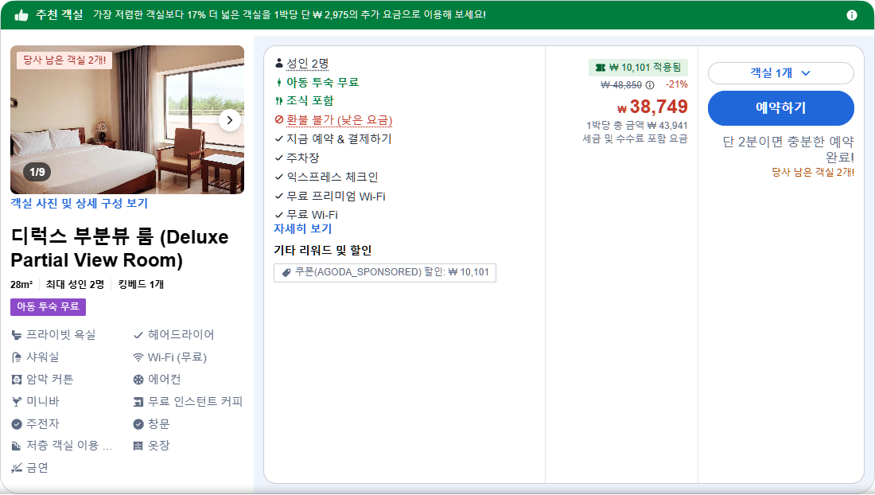Screen dimensions: 875x495
Task: Click the window check icon next to 창문
Action: [x=138, y=424]
